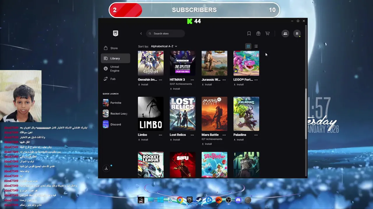Install Mars Battle

point(207,144)
